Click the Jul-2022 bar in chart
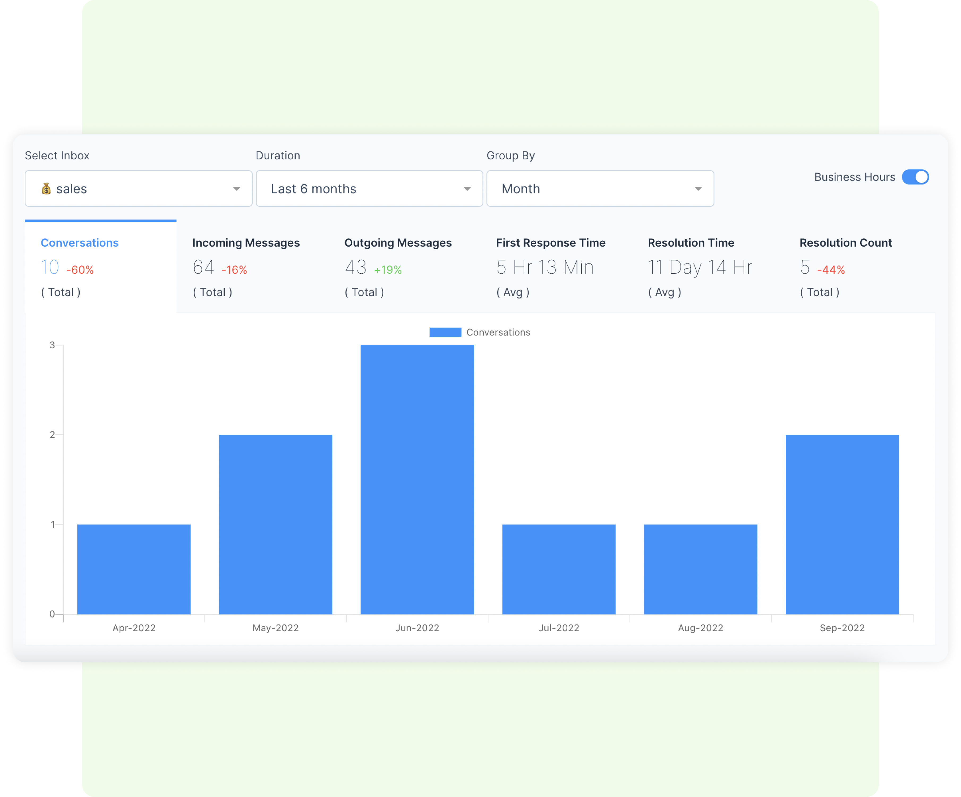 [559, 569]
